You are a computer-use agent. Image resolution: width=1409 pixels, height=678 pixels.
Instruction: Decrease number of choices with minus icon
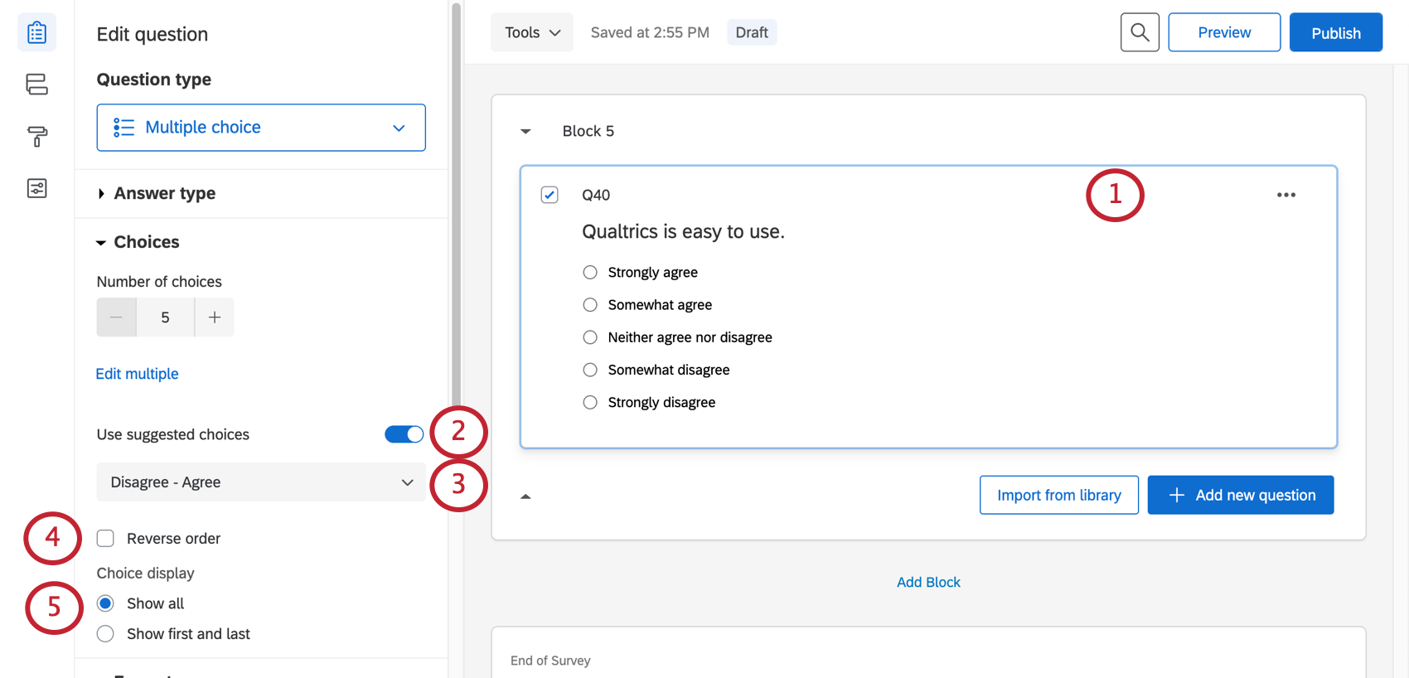click(116, 317)
